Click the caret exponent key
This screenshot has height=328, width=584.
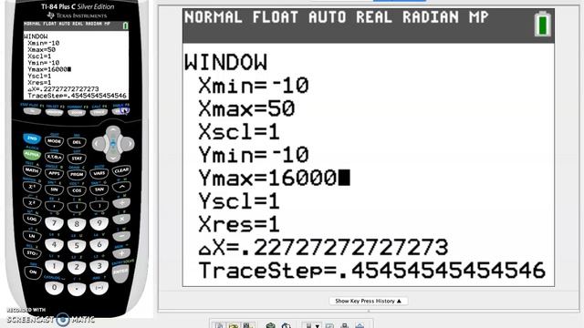(121, 186)
